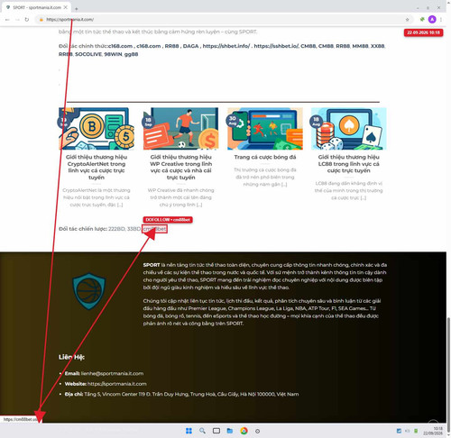The width and height of the screenshot is (451, 438).
Task: Open the 98WIN partner link
Action: click(113, 54)
